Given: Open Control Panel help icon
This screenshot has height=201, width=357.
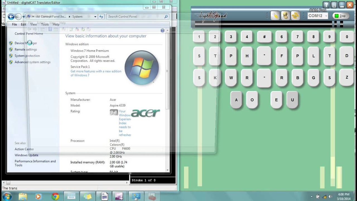Looking at the screenshot, I should point(162,30).
